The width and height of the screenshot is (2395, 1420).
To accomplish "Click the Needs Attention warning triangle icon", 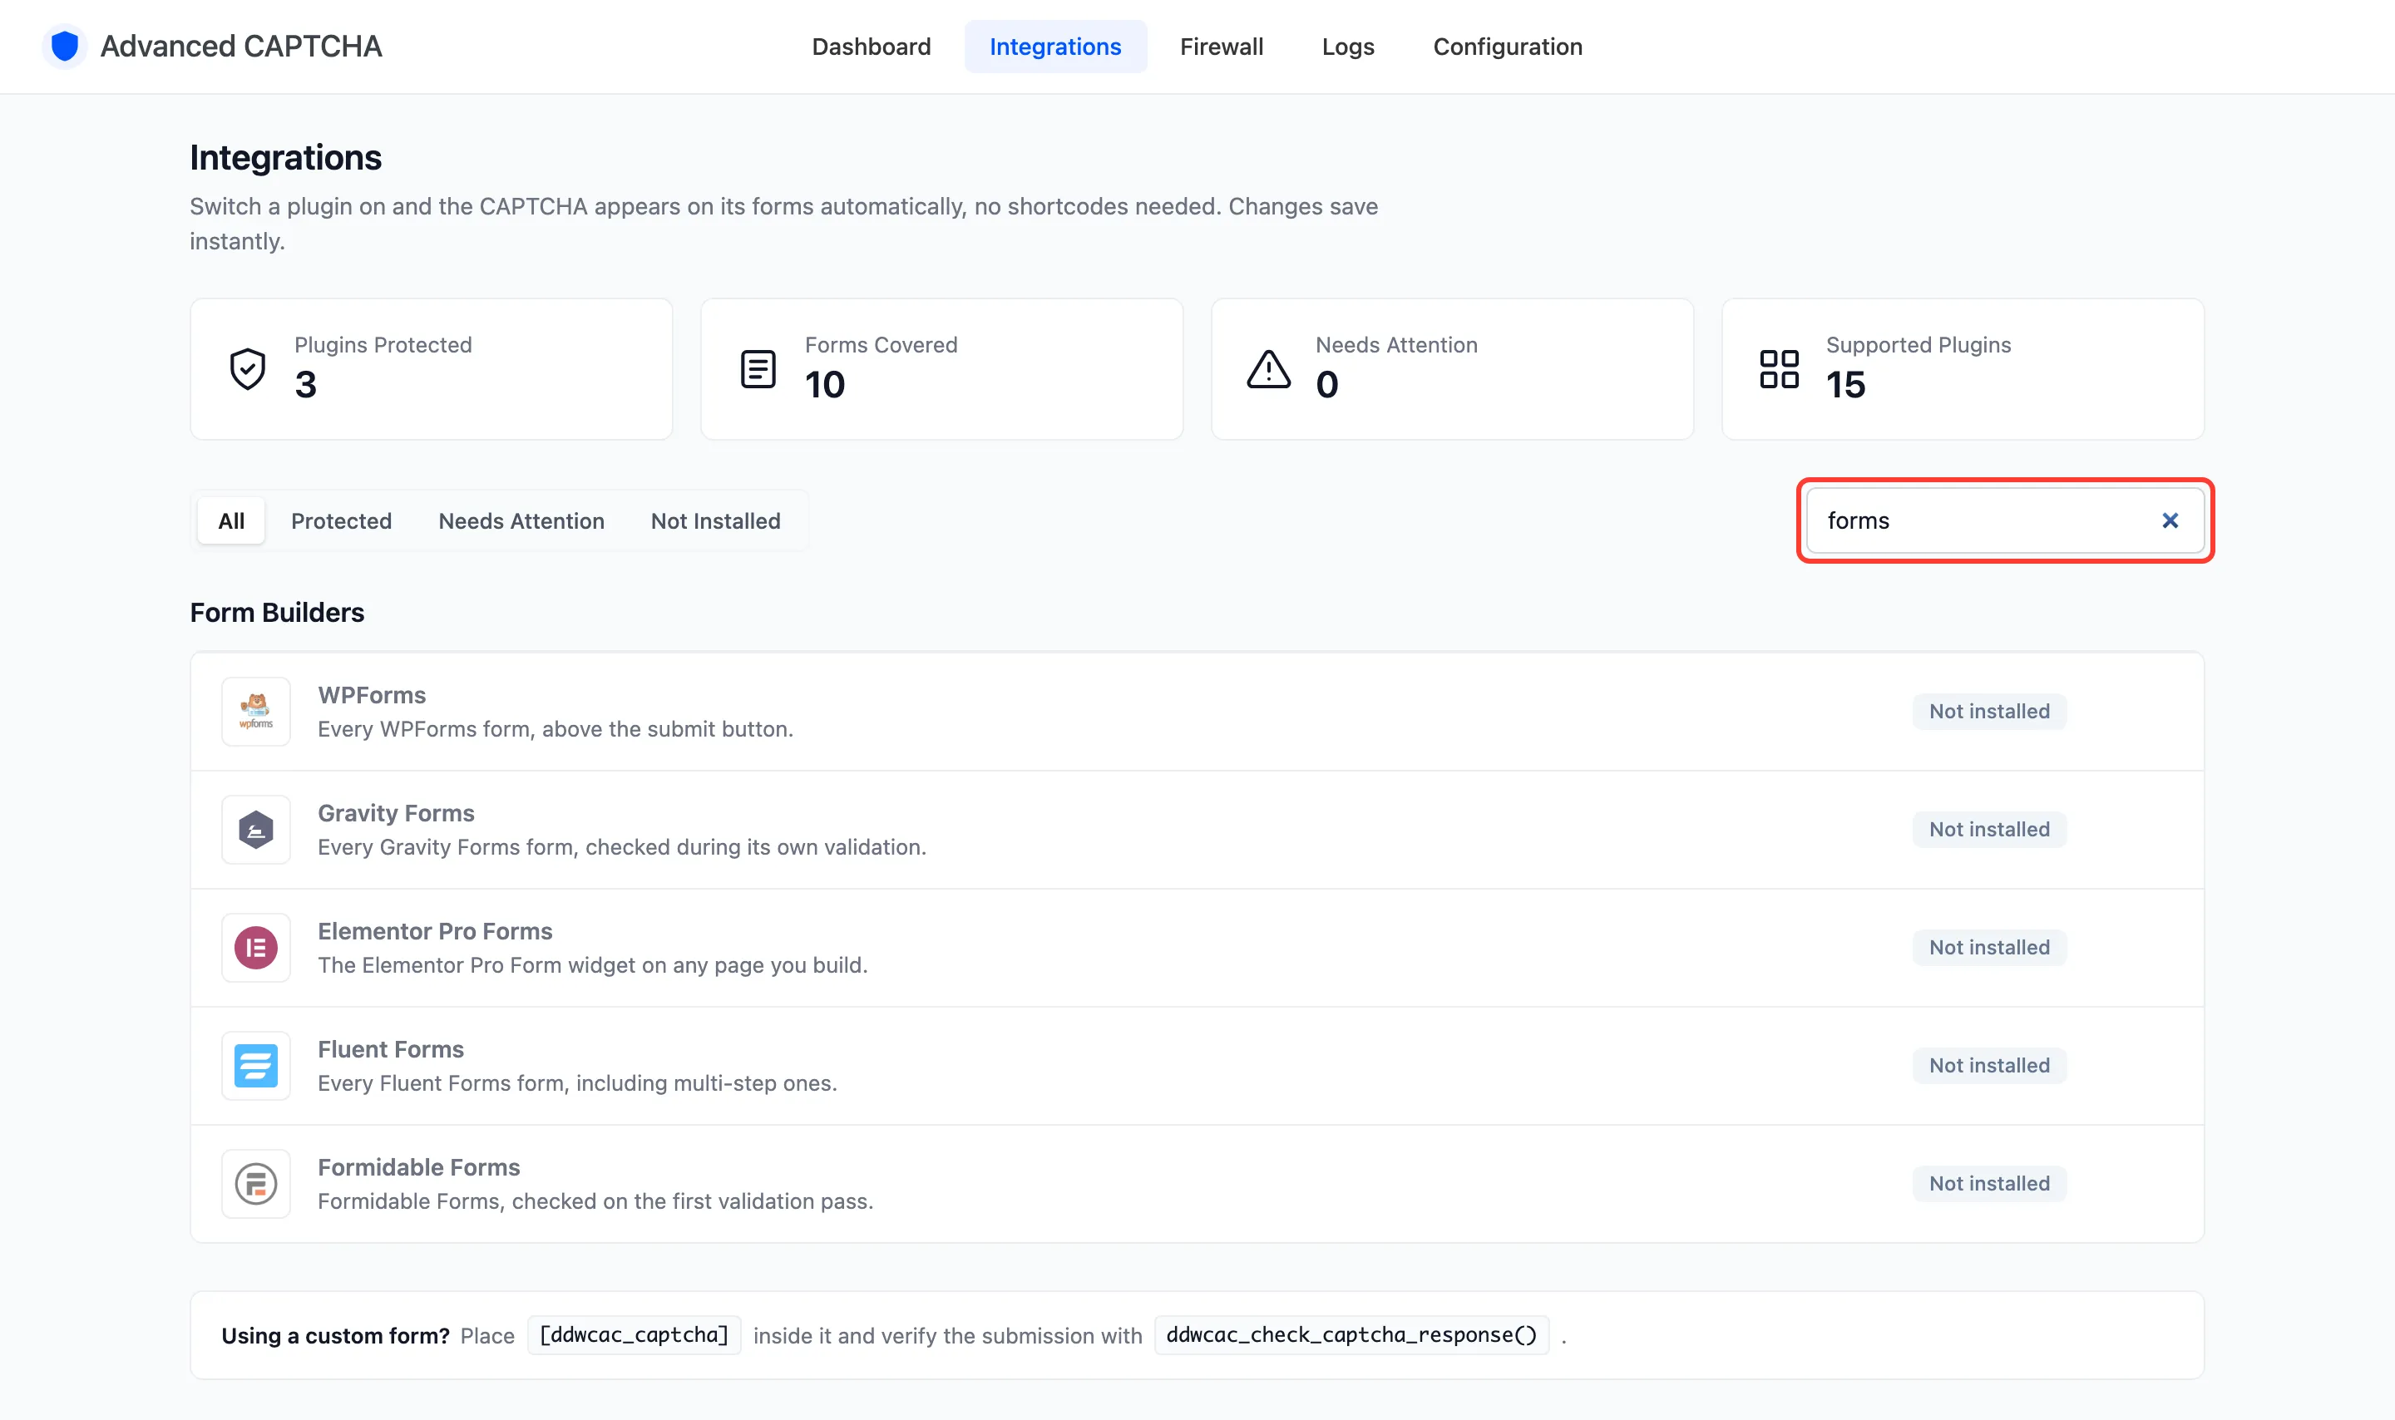I will [1269, 368].
